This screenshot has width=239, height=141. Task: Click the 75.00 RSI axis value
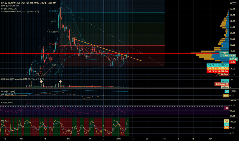pyautogui.click(x=232, y=105)
